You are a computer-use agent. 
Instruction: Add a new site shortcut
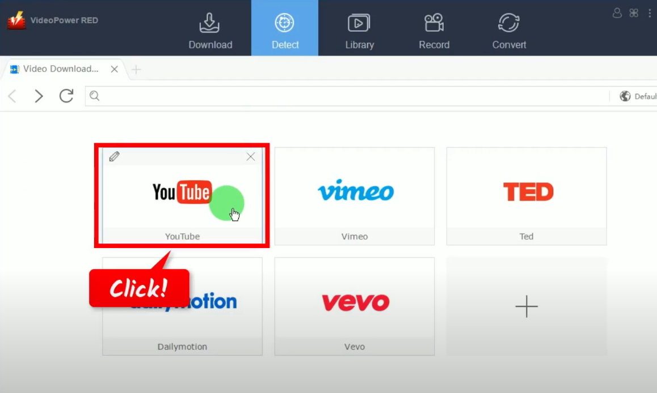click(x=527, y=306)
